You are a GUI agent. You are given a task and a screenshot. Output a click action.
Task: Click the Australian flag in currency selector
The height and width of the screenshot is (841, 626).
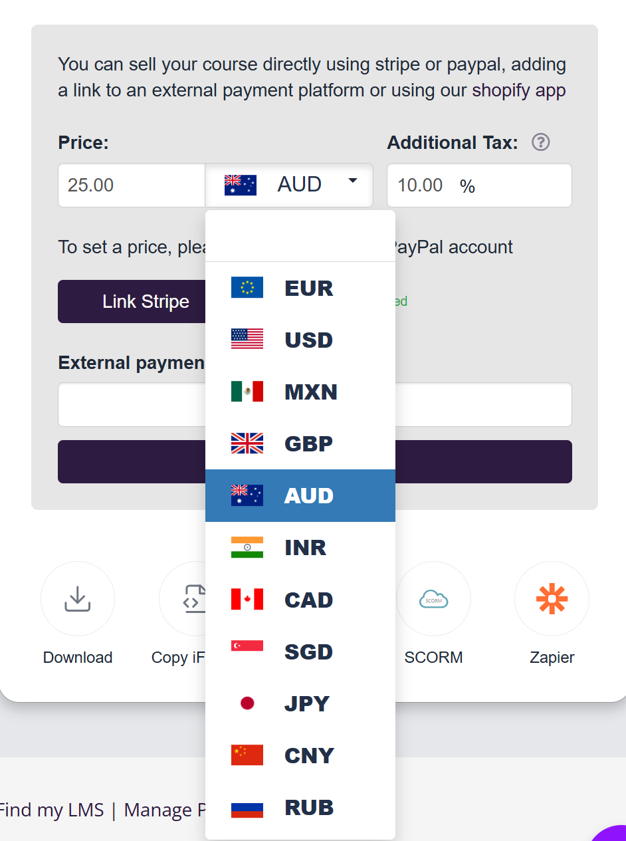[240, 185]
